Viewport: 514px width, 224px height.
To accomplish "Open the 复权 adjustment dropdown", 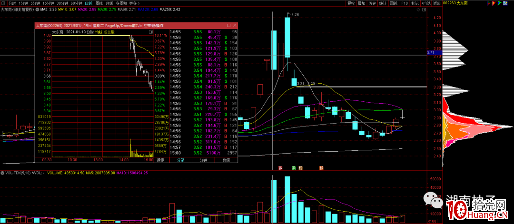I will pos(352,3).
